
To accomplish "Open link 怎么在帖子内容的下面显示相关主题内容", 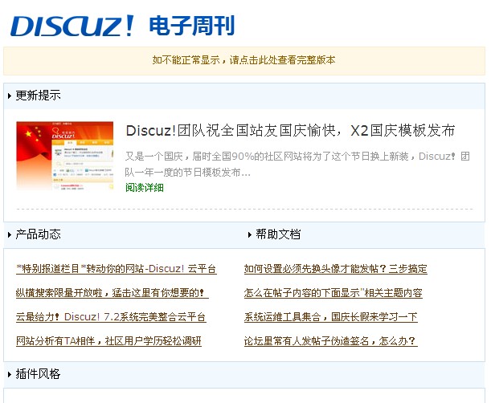I will (333, 293).
